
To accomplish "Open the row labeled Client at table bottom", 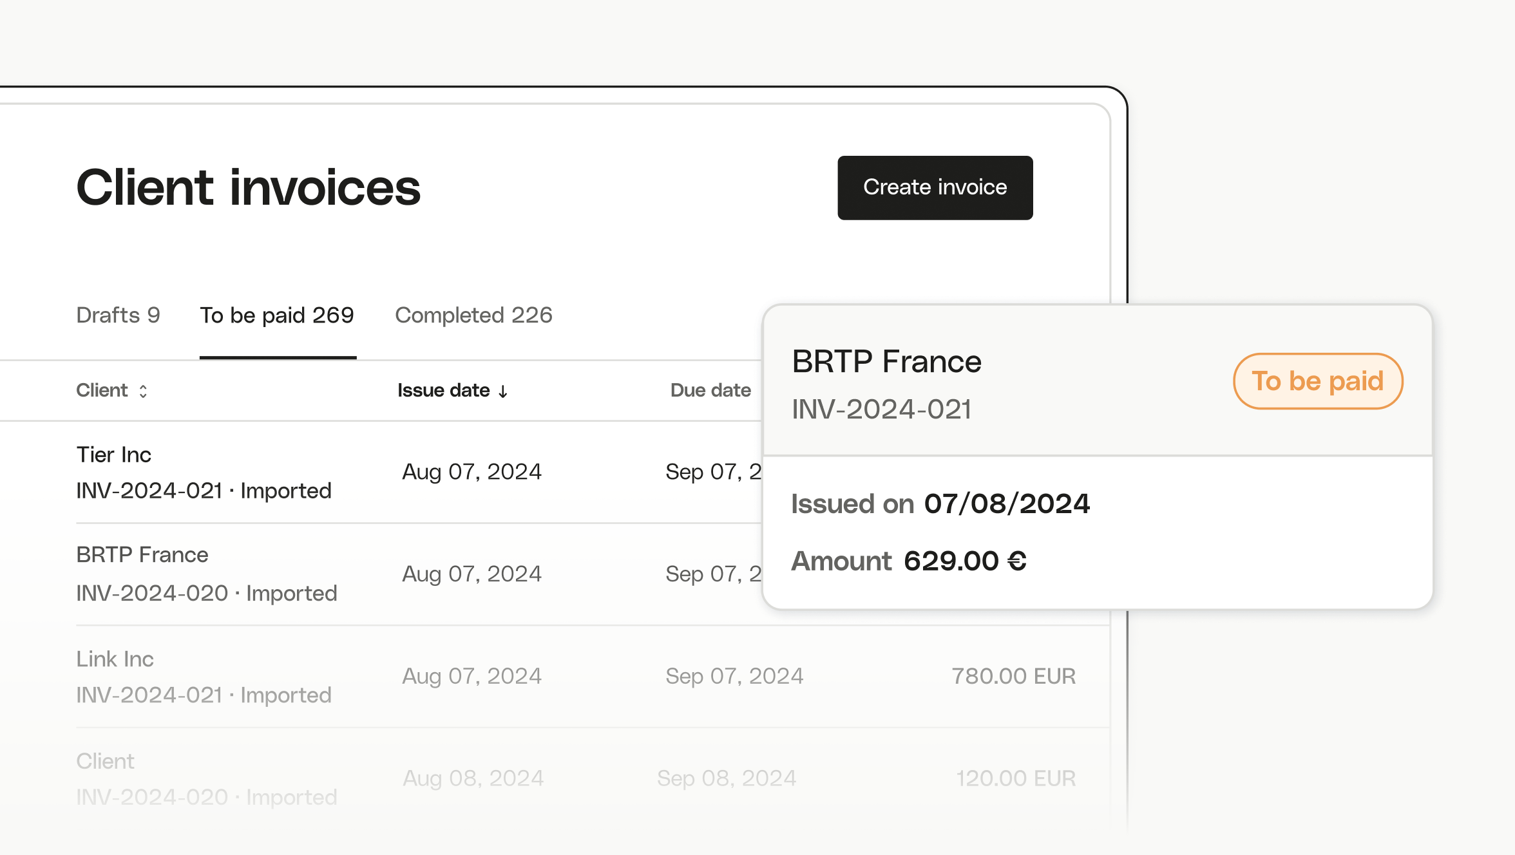I will click(x=593, y=778).
